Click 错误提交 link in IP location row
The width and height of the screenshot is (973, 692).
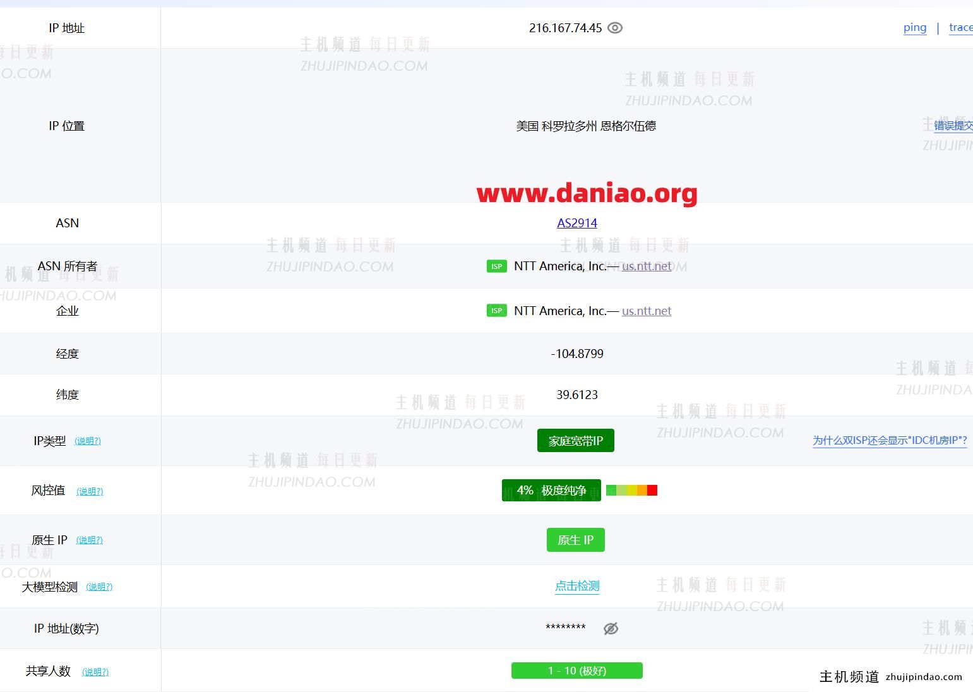953,125
